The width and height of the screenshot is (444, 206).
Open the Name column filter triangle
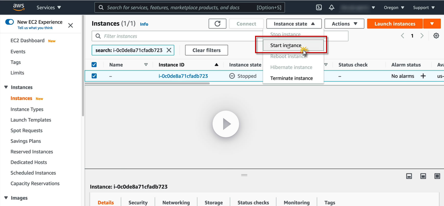(x=146, y=65)
